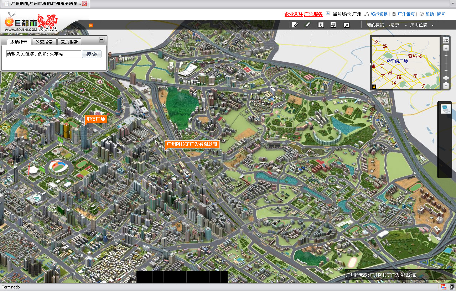Click the status bar flag icon
This screenshot has height=292, width=456.
pyautogui.click(x=443, y=287)
